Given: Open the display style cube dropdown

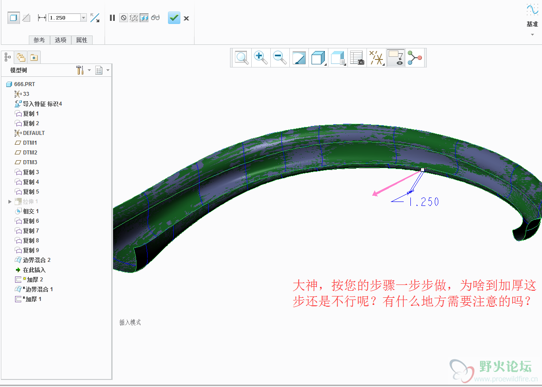Looking at the screenshot, I should 318,58.
